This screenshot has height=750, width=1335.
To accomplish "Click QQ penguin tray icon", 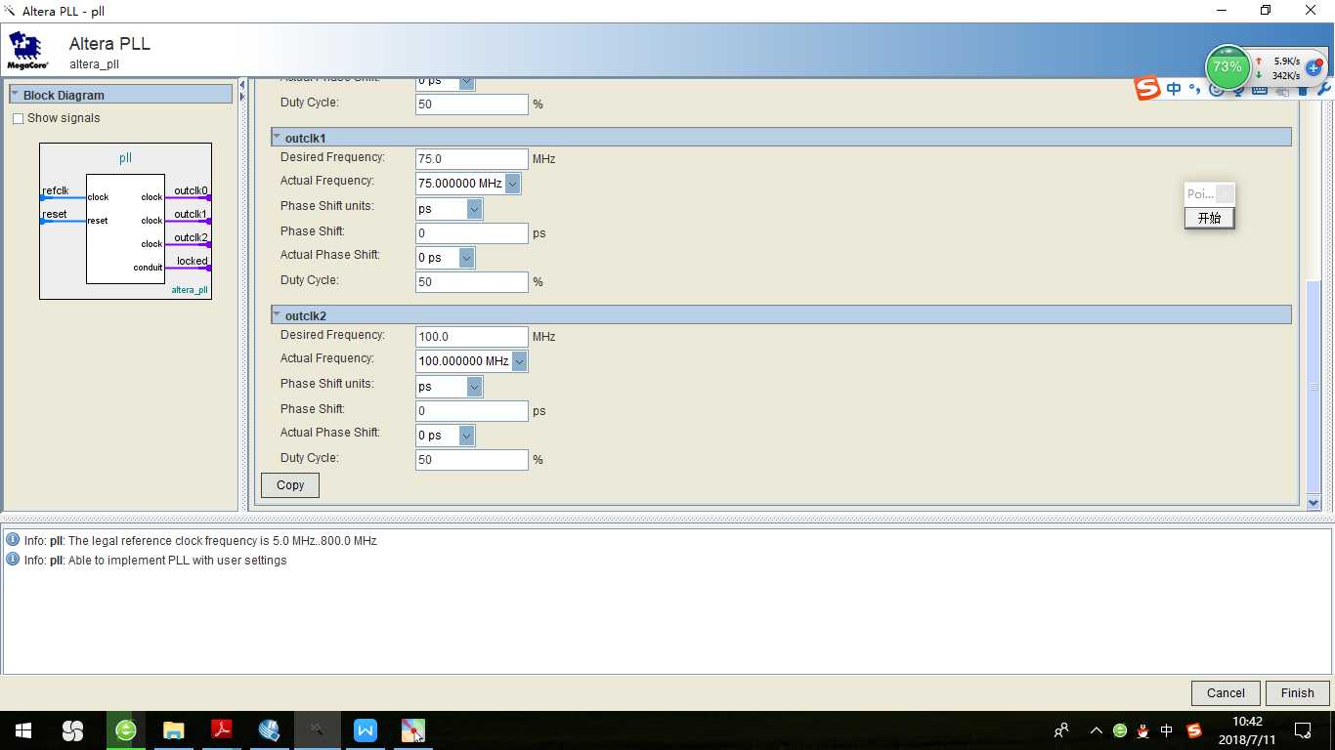I will coord(1143,730).
